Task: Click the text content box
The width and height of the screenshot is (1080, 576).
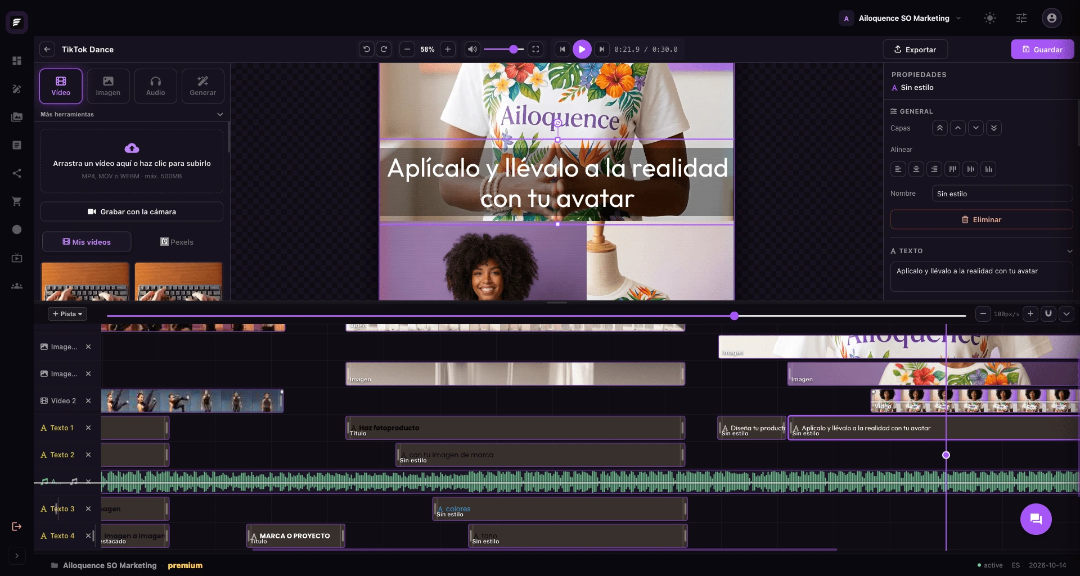Action: click(981, 276)
